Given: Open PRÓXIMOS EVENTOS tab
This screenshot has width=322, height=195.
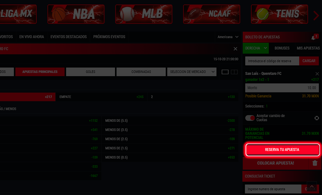Looking at the screenshot, I should [109, 37].
